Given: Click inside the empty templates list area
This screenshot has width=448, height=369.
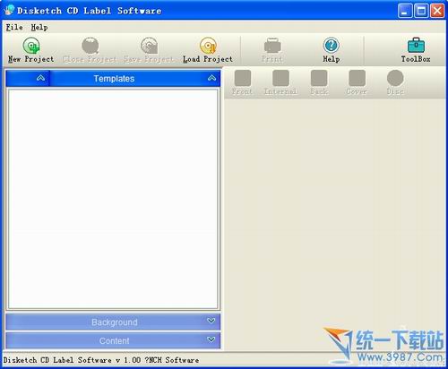Looking at the screenshot, I should click(113, 199).
